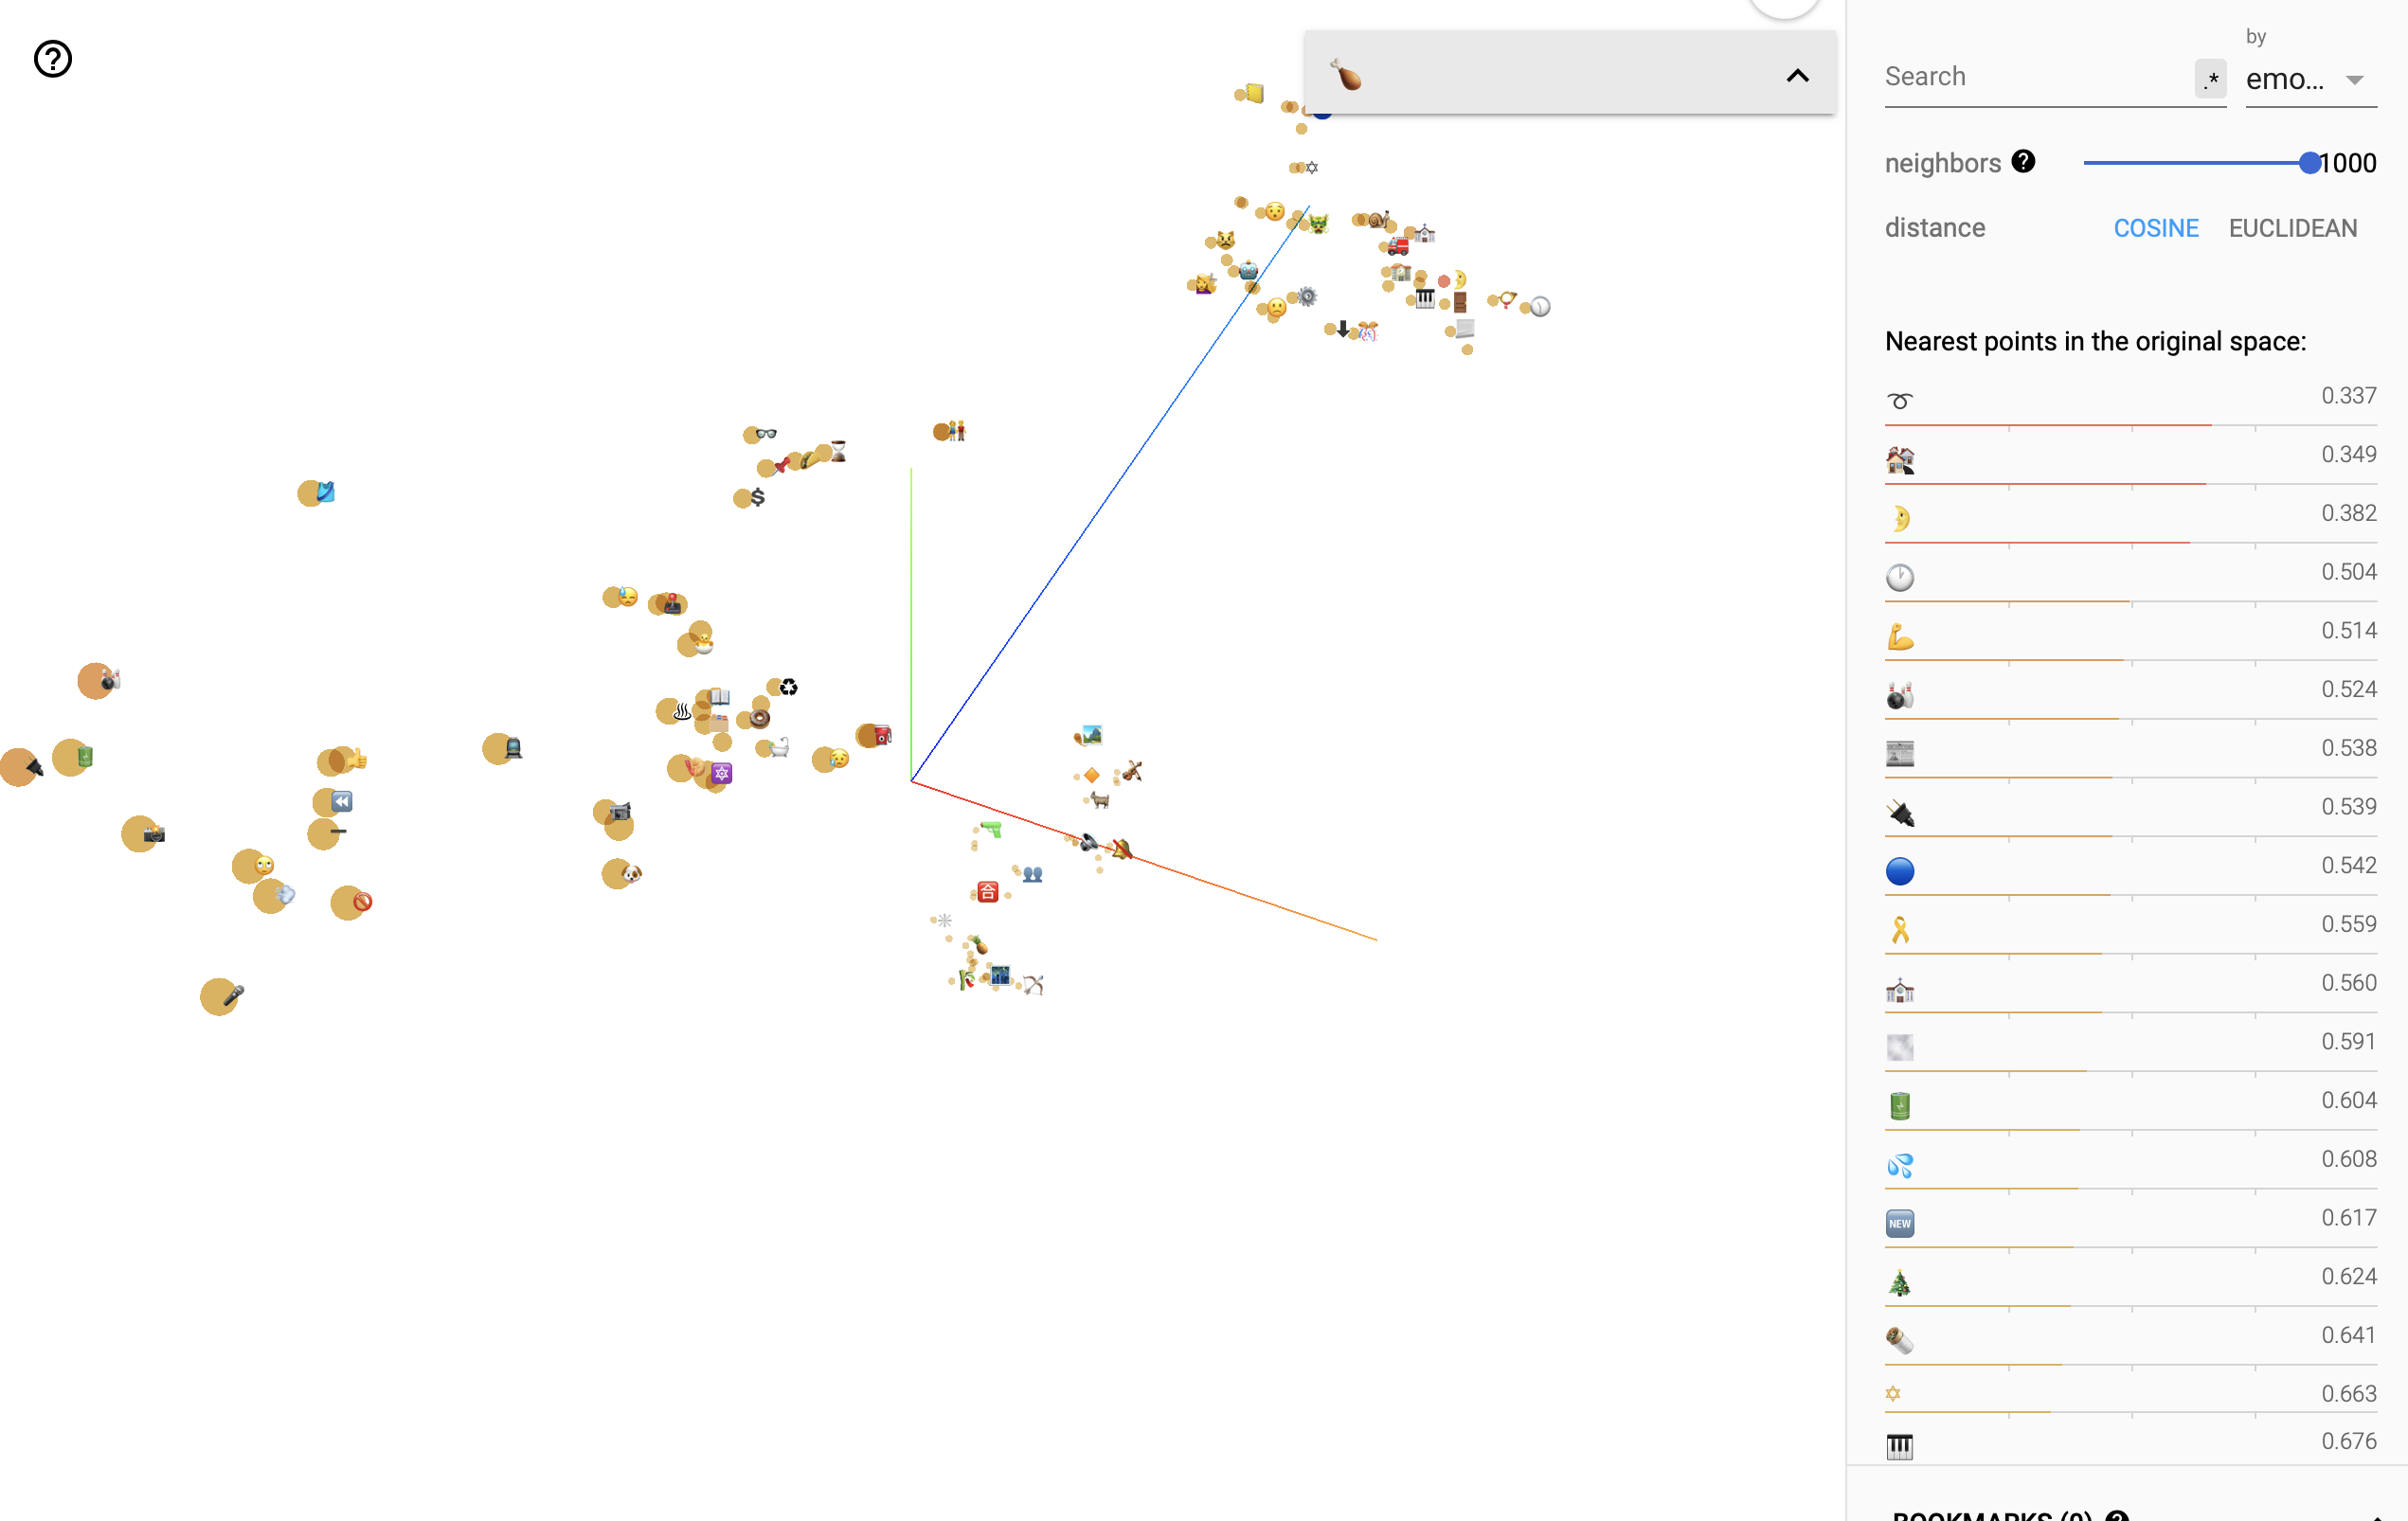Viewport: 2408px width, 1521px height.
Task: Select the piano keys neighbor entry
Action: point(1900,1446)
